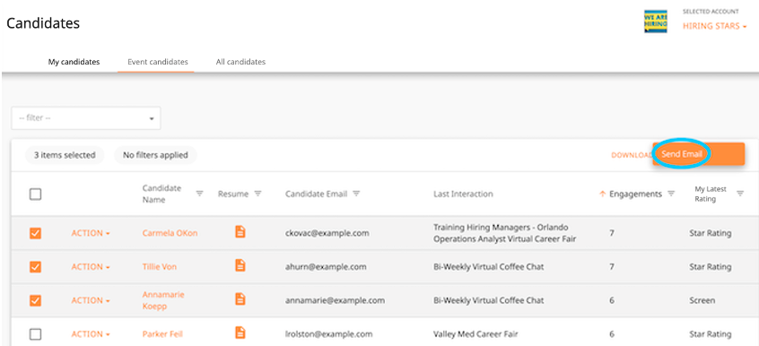Open the ACTION menu for Annamarie Koepp

tap(91, 300)
